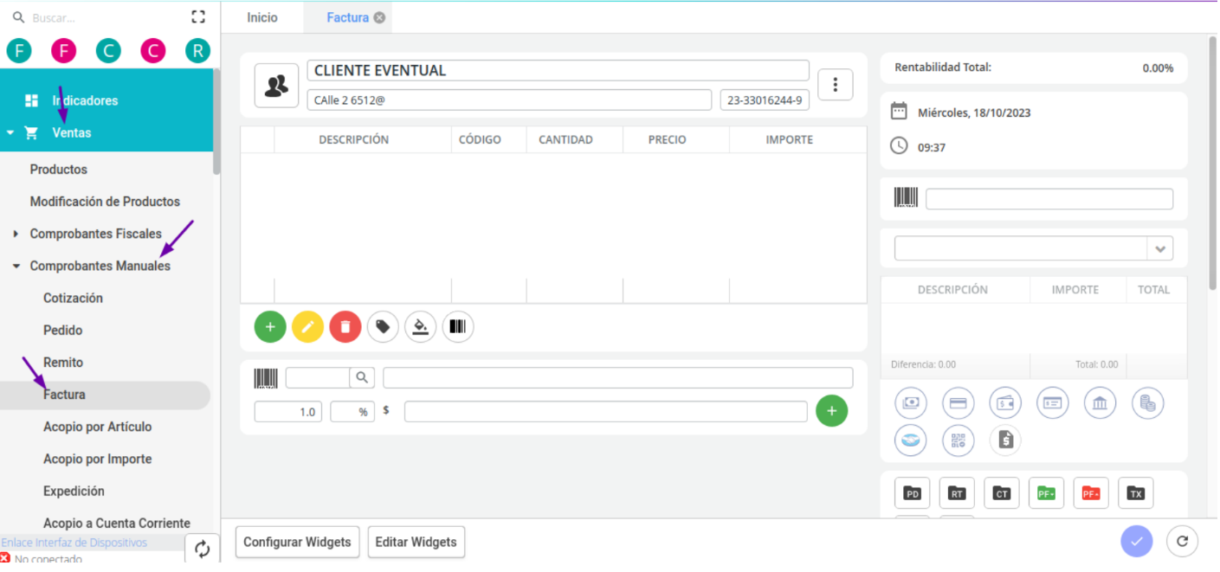Open Modificación de Productos menu item
Viewport: 1220px width, 572px height.
[x=105, y=202]
